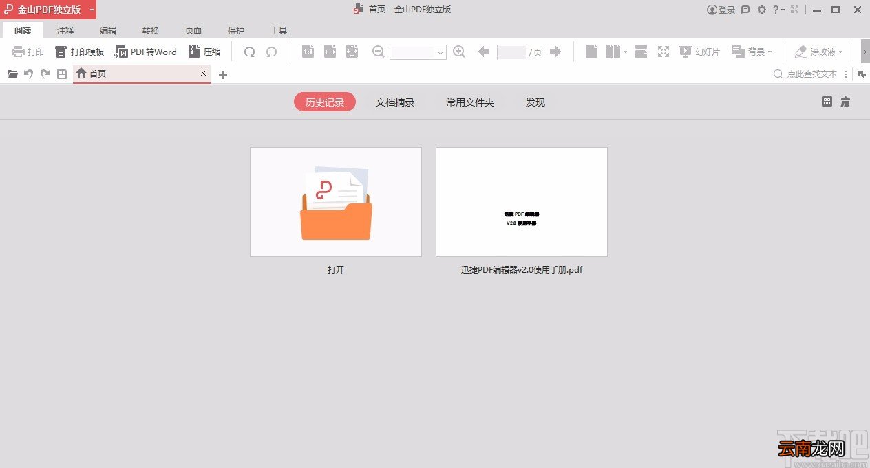Click the save disk icon in quick bar

[62, 74]
